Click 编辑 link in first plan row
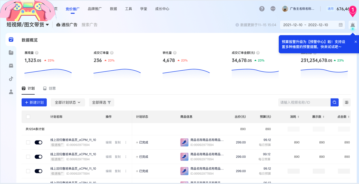 pyautogui.click(x=109, y=142)
